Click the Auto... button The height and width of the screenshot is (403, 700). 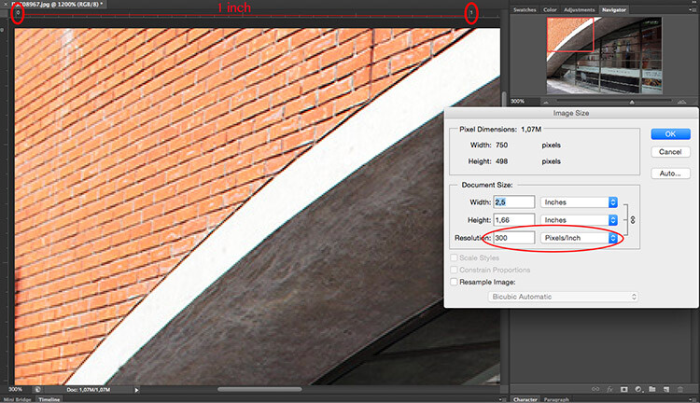(669, 174)
